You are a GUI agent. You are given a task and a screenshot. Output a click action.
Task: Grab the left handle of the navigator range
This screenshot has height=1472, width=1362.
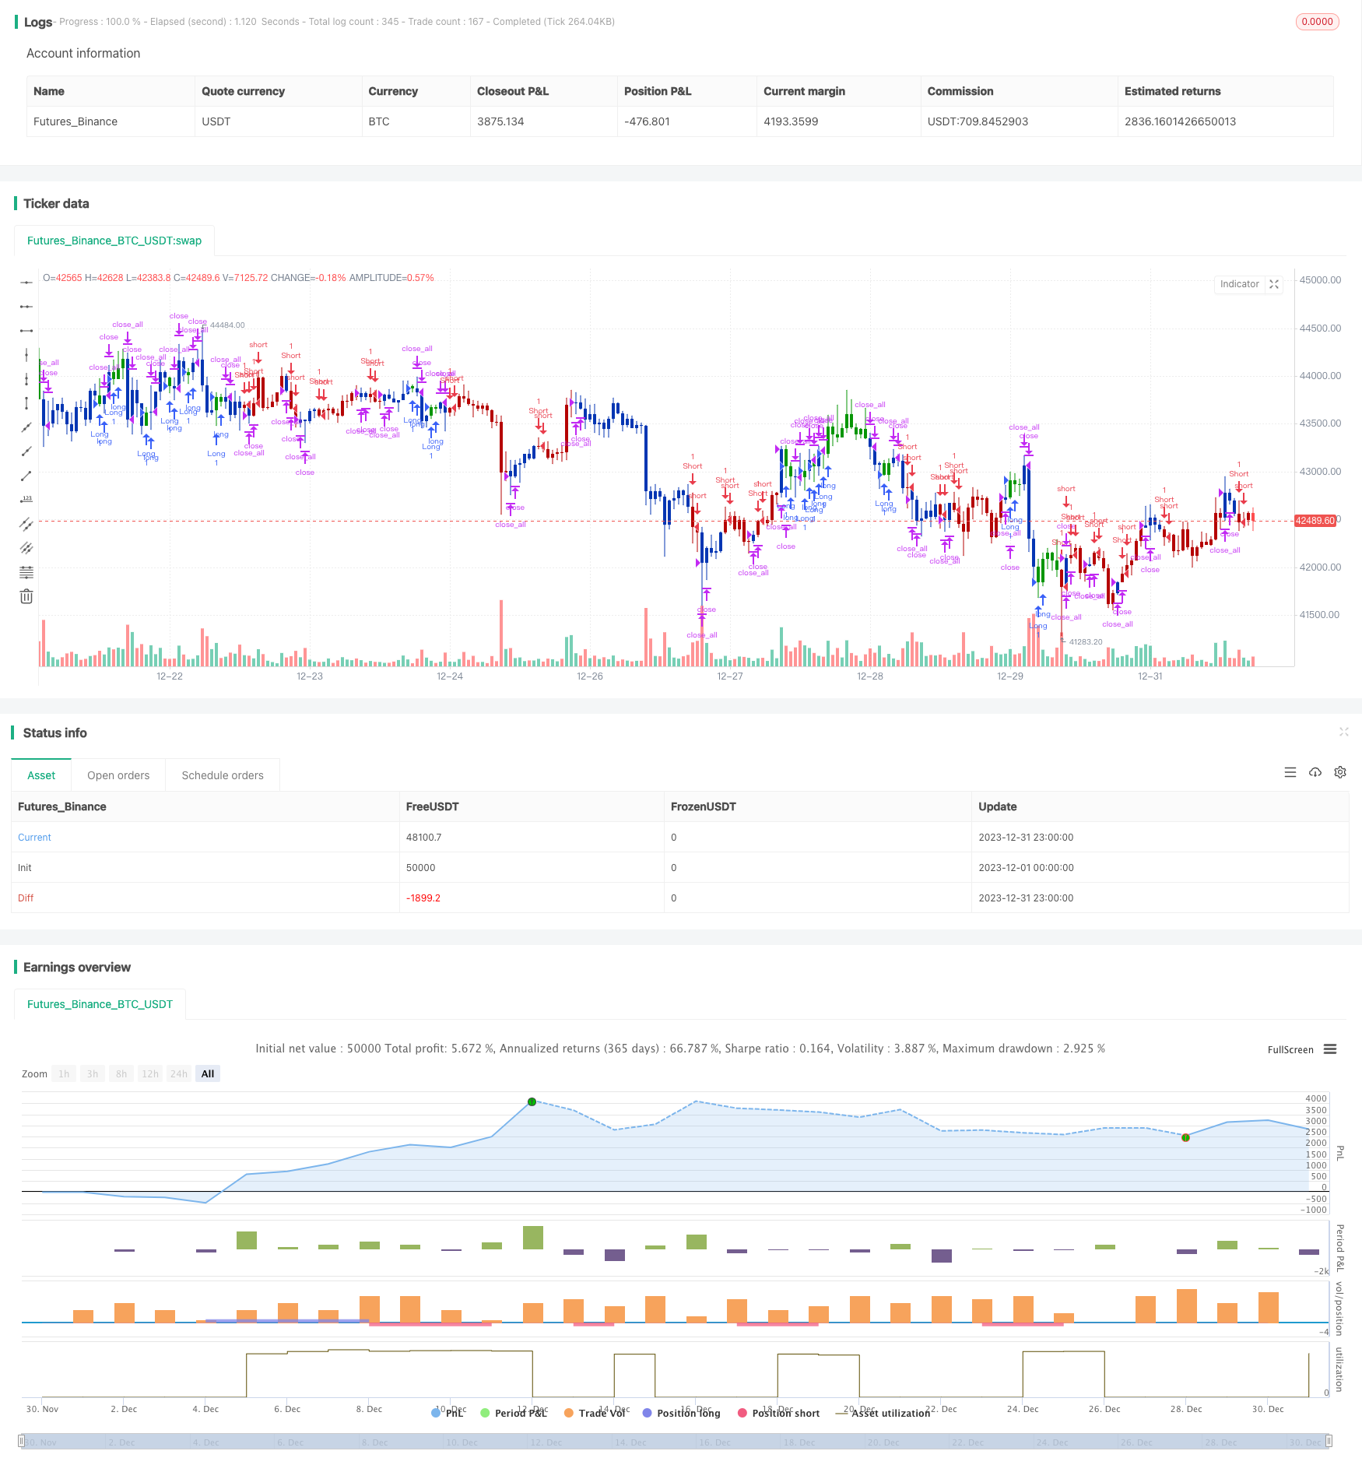(x=22, y=1441)
